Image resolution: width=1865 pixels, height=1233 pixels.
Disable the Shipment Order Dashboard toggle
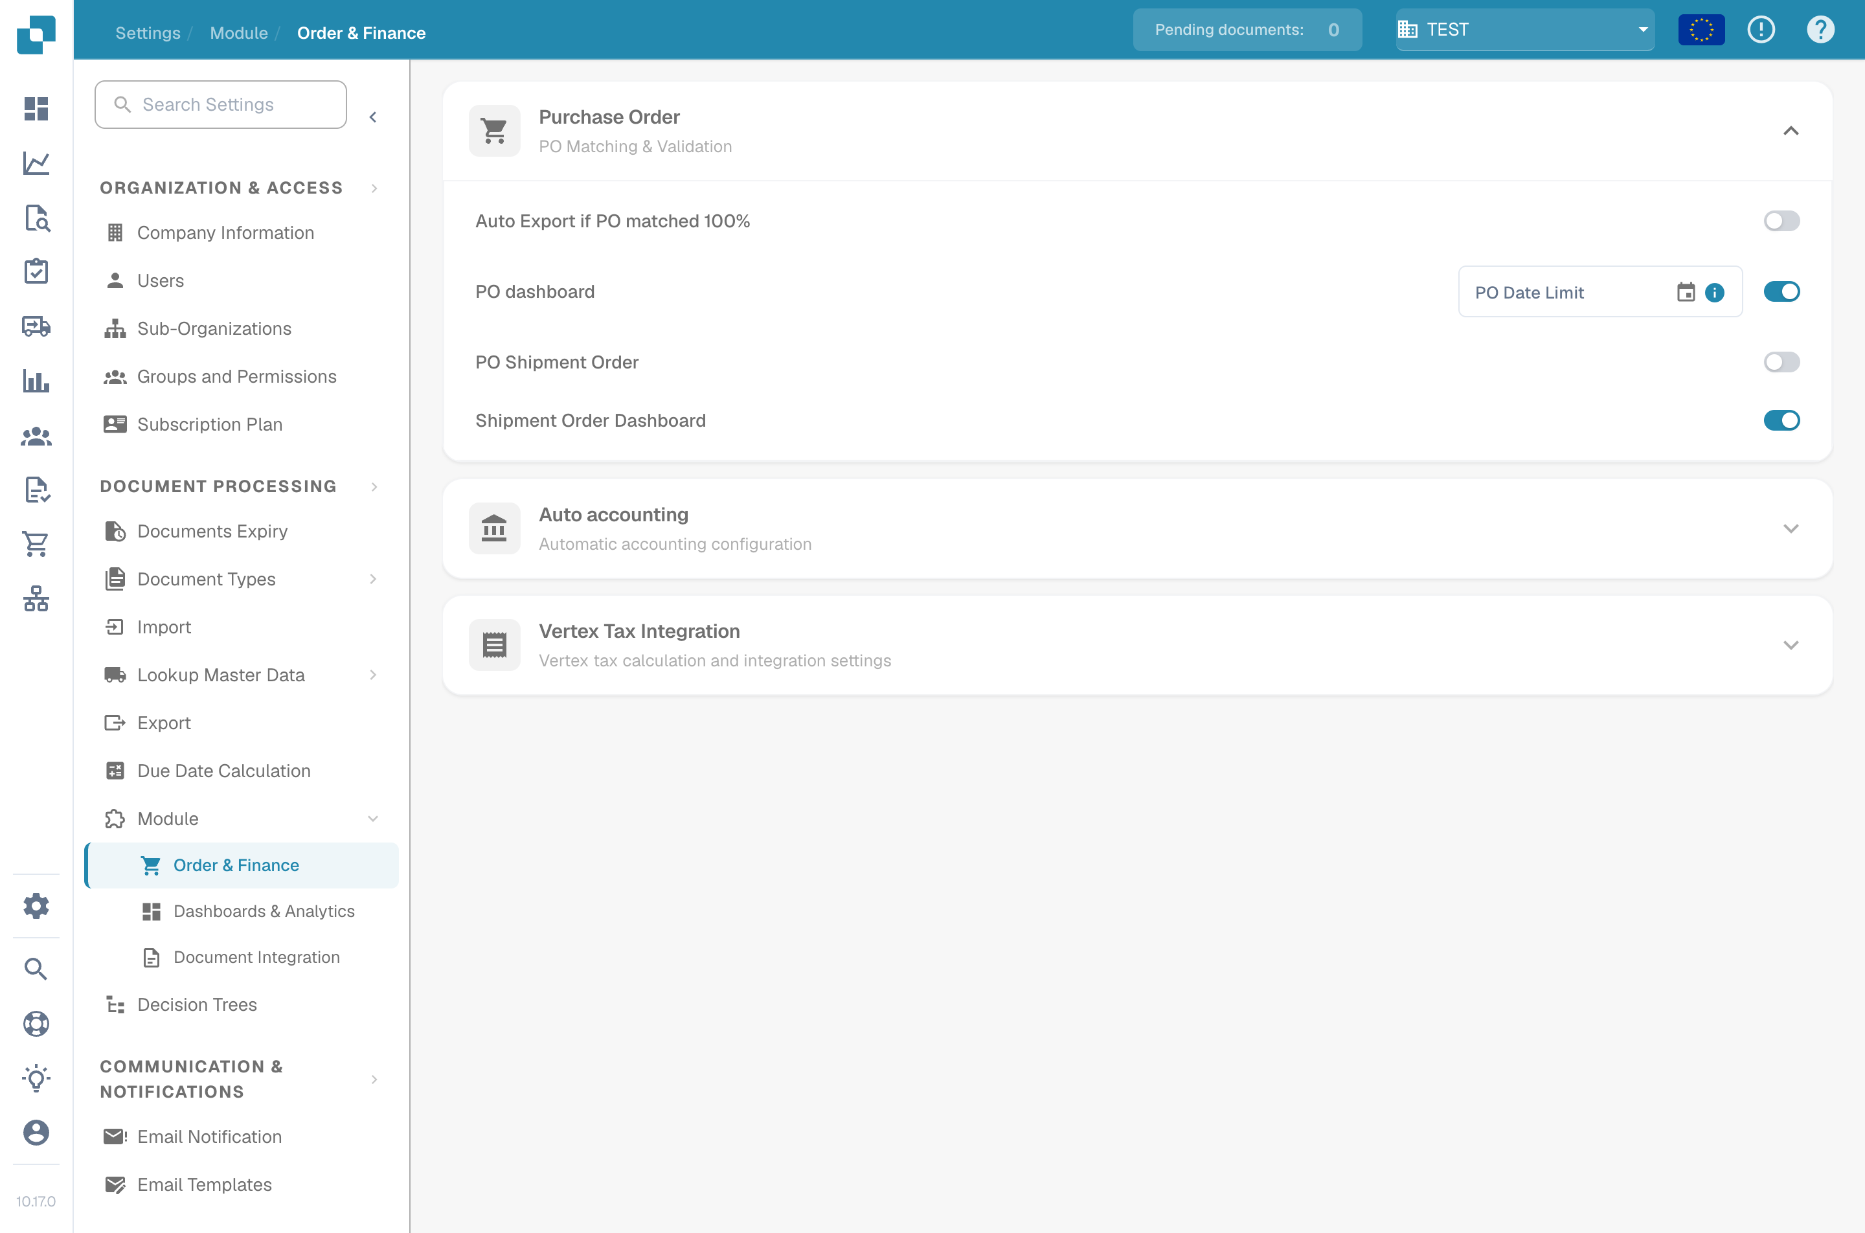1781,421
